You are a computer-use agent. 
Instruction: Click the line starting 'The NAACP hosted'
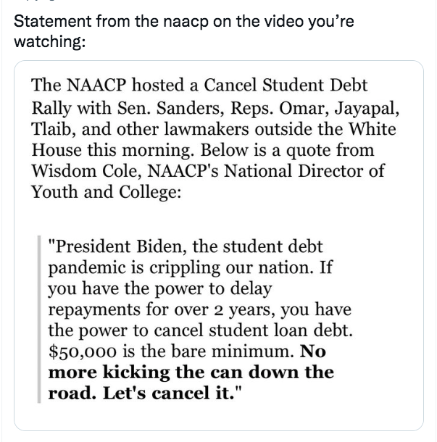(199, 85)
